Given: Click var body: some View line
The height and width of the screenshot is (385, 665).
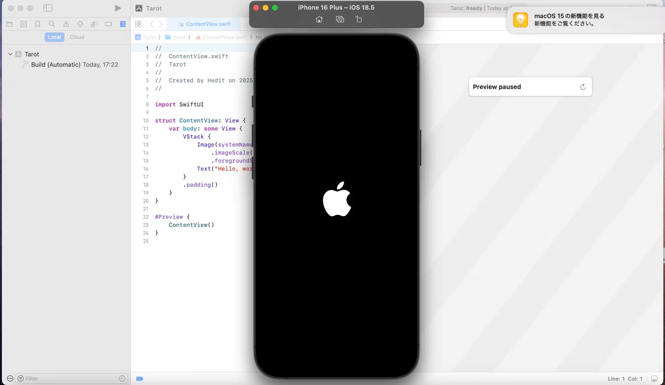Looking at the screenshot, I should (206, 129).
